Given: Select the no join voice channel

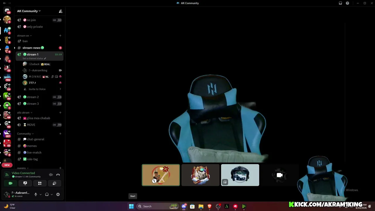Looking at the screenshot, I should coord(40,20).
